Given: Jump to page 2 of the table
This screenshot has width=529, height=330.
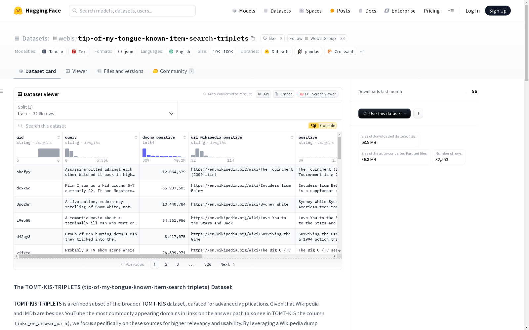Looking at the screenshot, I should [x=166, y=264].
